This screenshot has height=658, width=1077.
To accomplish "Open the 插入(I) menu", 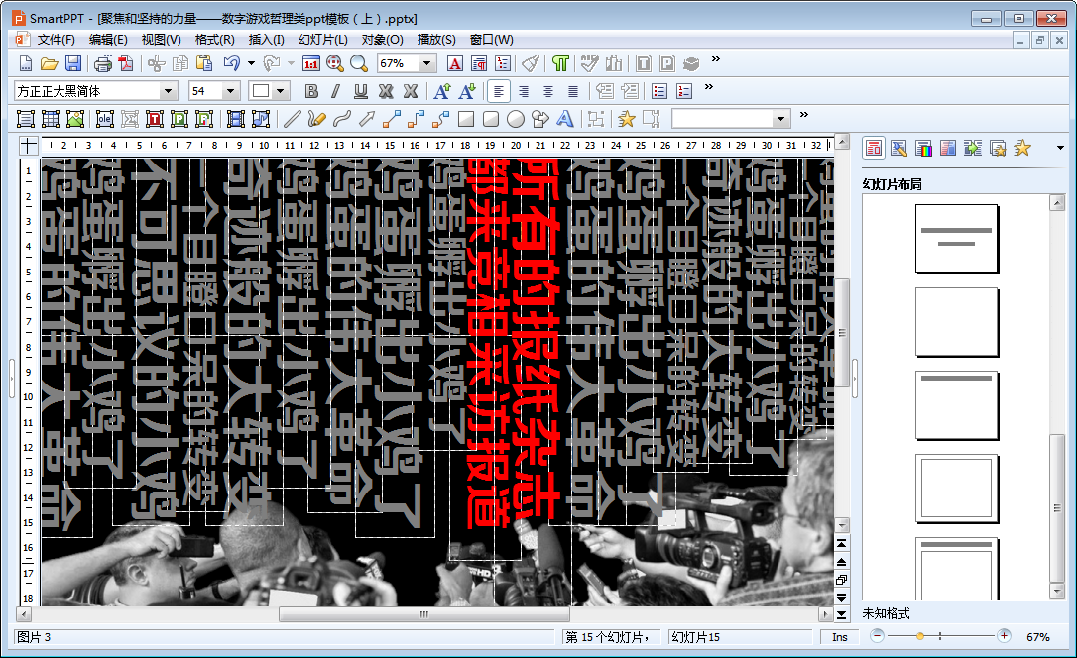I will (266, 40).
